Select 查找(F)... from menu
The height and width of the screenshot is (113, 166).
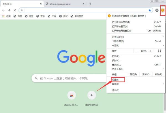136,65
